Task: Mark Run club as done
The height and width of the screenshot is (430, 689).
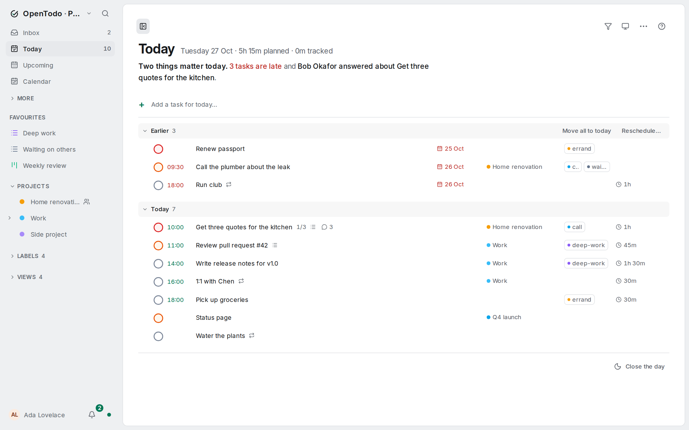Action: [x=158, y=185]
